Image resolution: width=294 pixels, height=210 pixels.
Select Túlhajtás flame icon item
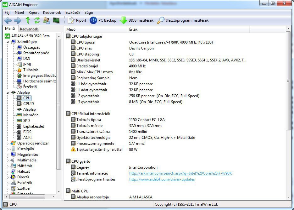(31, 70)
